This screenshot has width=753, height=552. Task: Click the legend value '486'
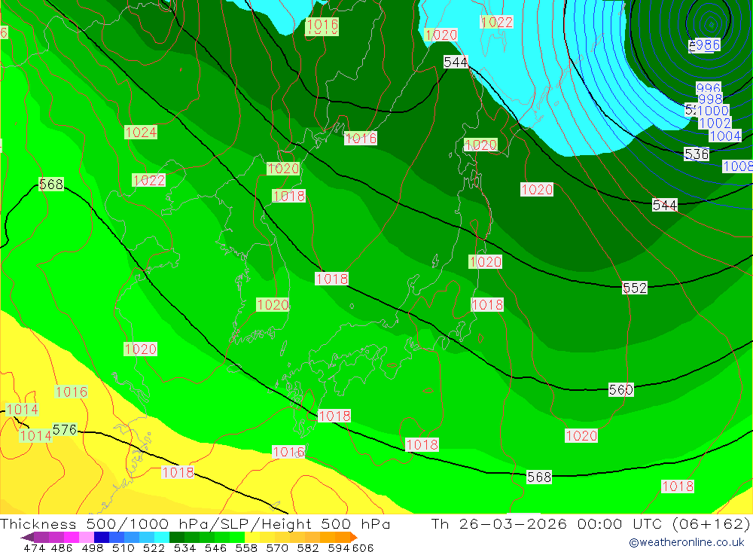click(61, 547)
